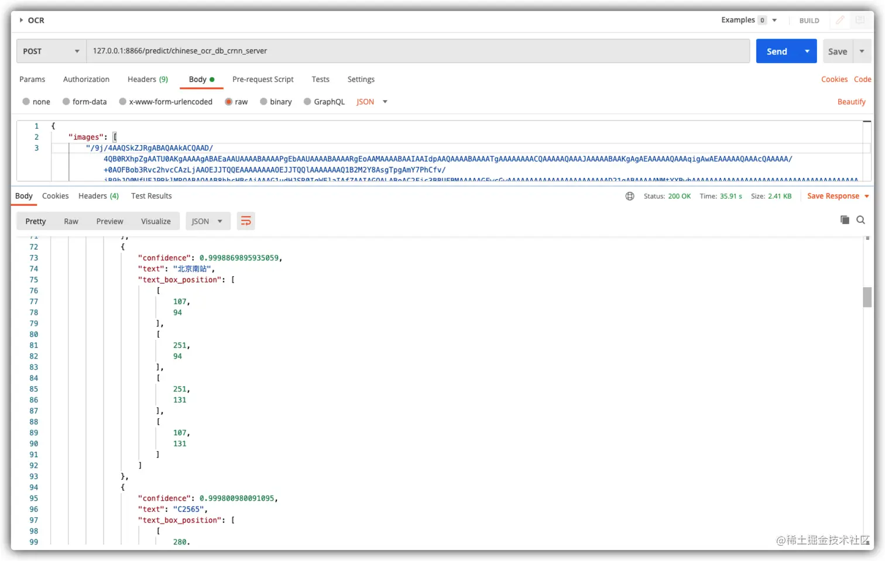Switch to the response Body tab
The image size is (885, 561).
(24, 195)
